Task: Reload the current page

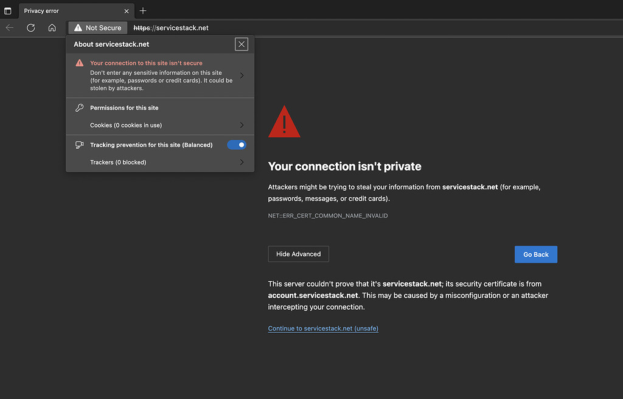Action: point(30,27)
